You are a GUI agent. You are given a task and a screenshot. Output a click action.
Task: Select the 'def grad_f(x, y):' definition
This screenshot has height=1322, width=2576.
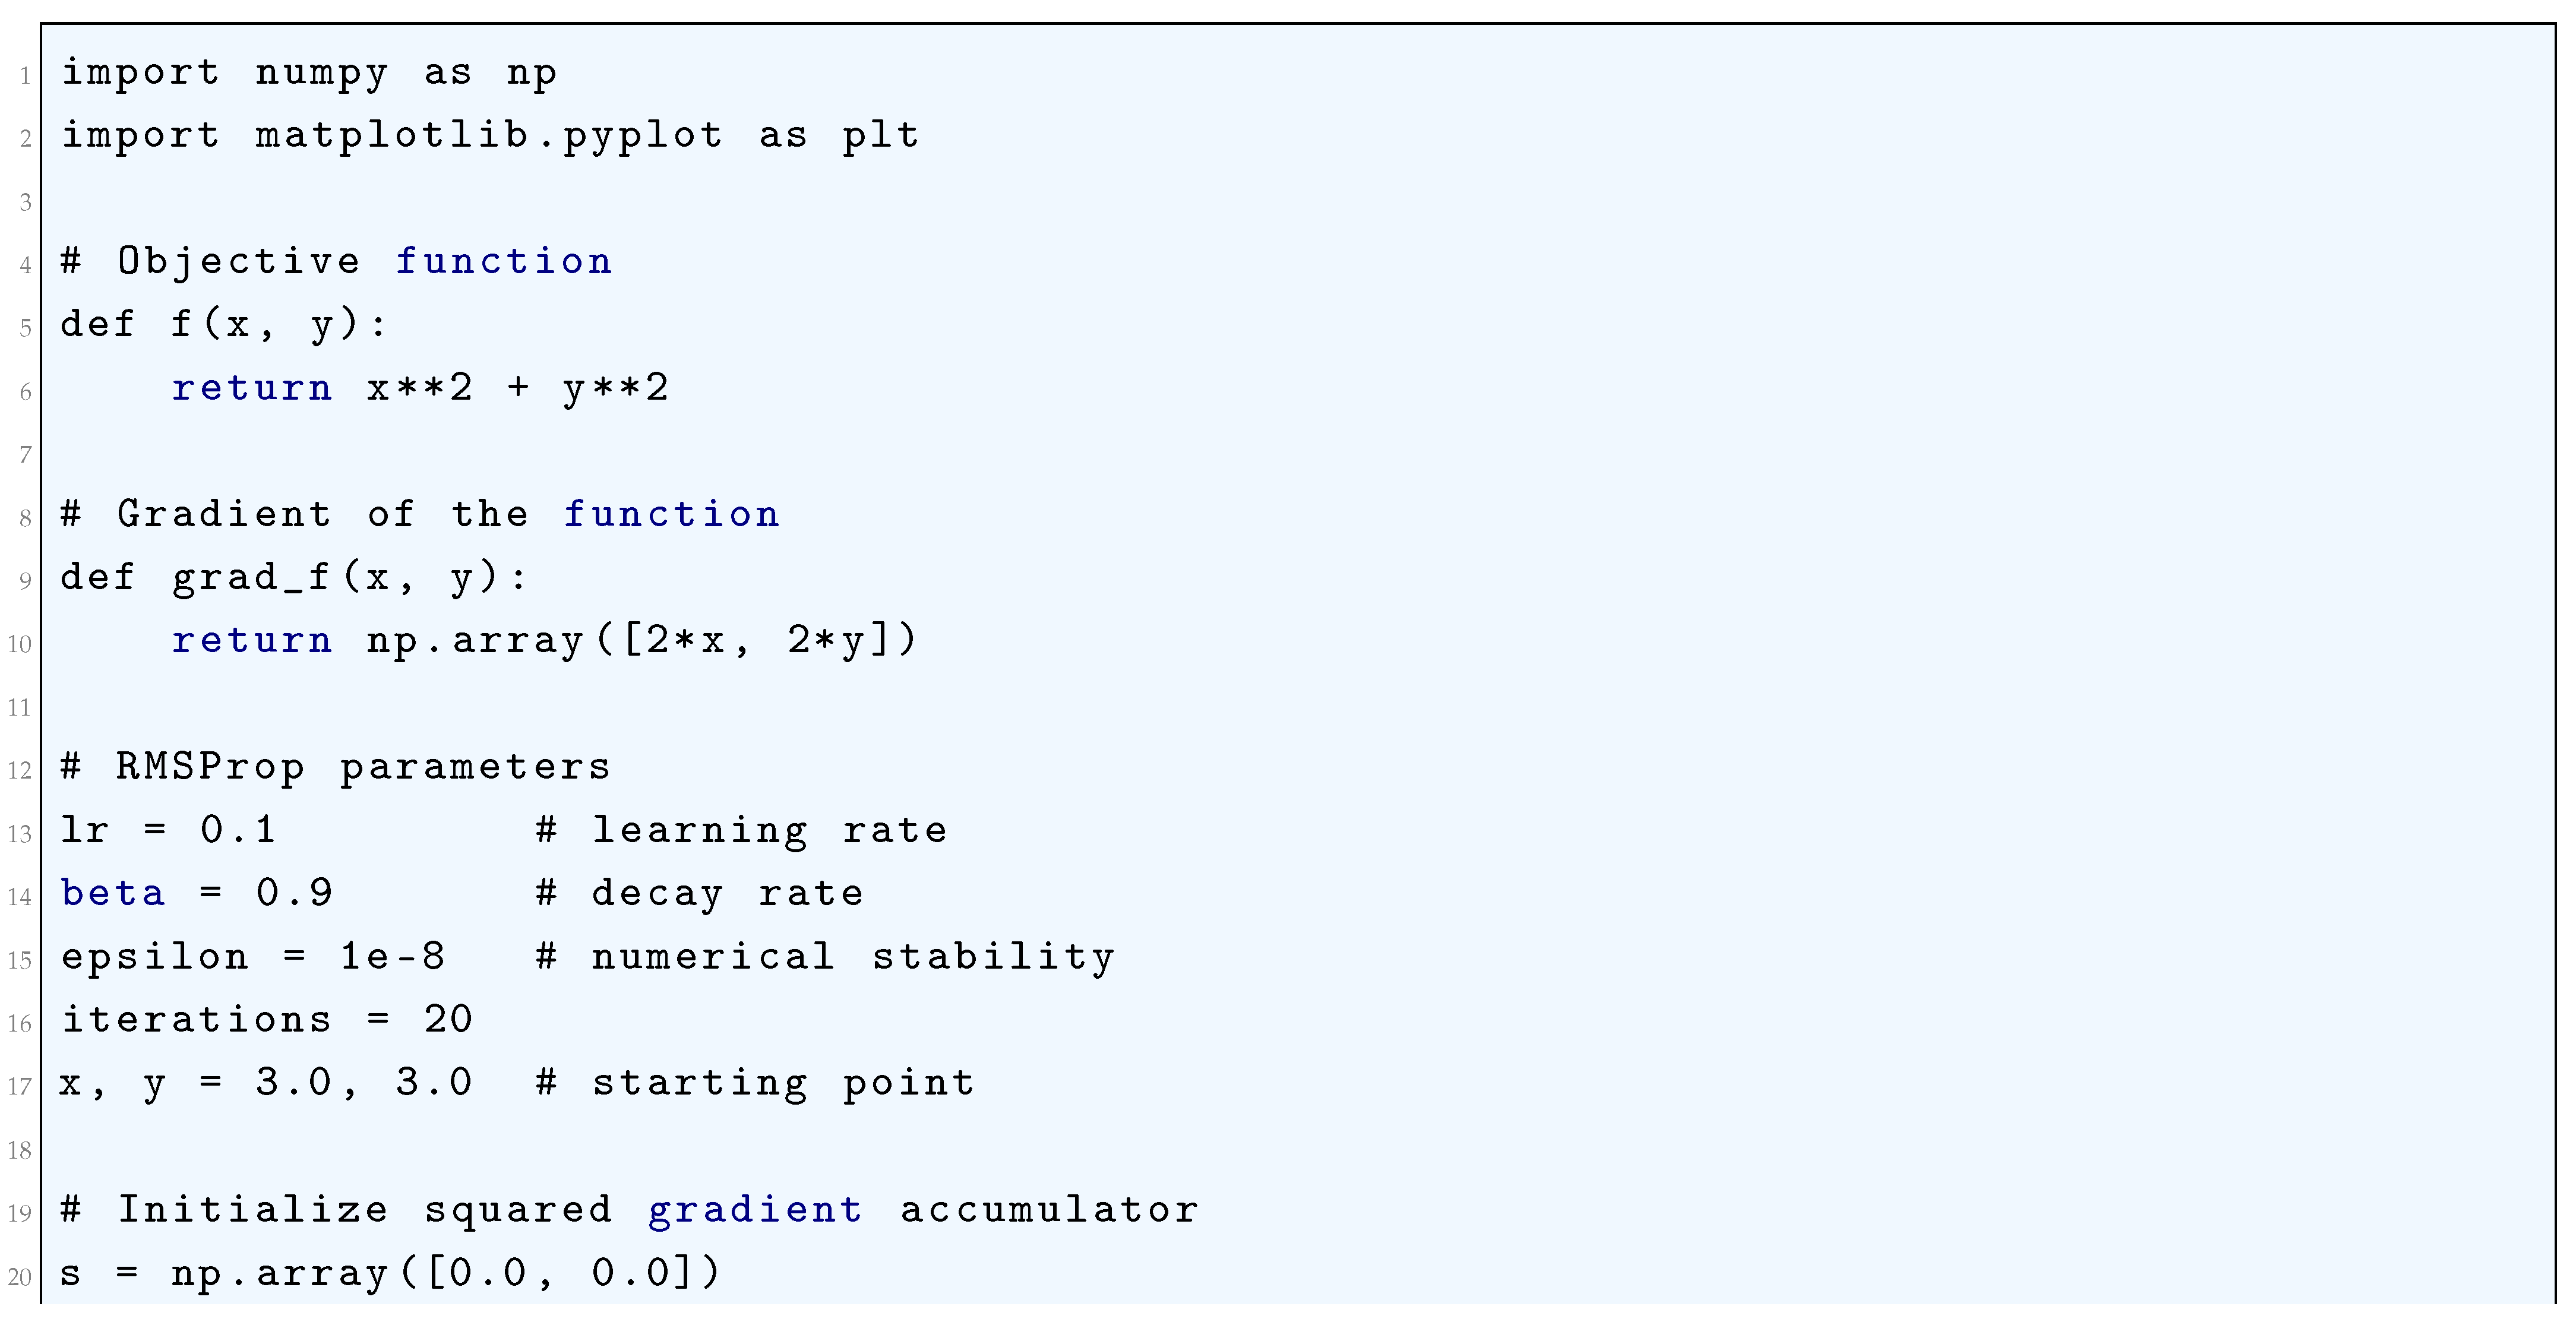(293, 578)
